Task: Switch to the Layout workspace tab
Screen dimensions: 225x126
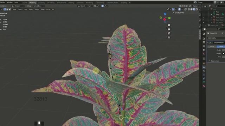Action: [24, 2]
